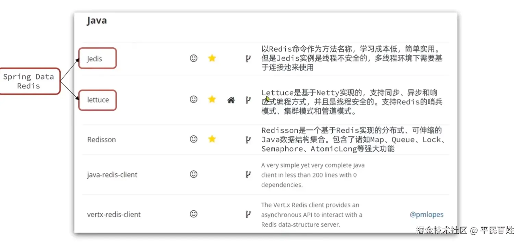Click the smiley icon beside vertx-redis-client
The width and height of the screenshot is (521, 242).
tap(194, 214)
